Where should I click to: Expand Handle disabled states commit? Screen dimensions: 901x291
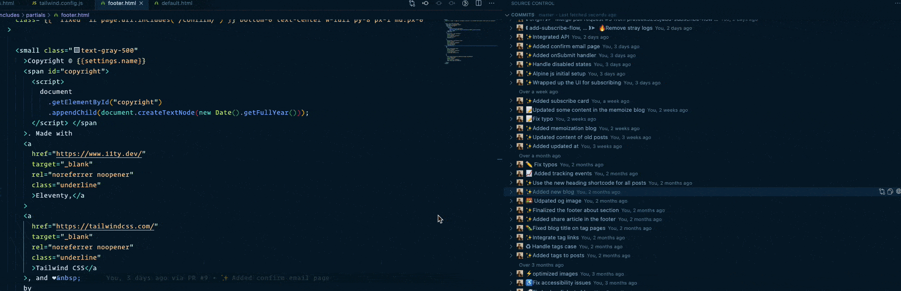(x=511, y=65)
